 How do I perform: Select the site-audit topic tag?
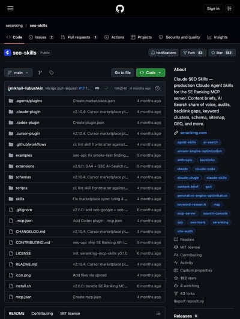click(x=185, y=231)
